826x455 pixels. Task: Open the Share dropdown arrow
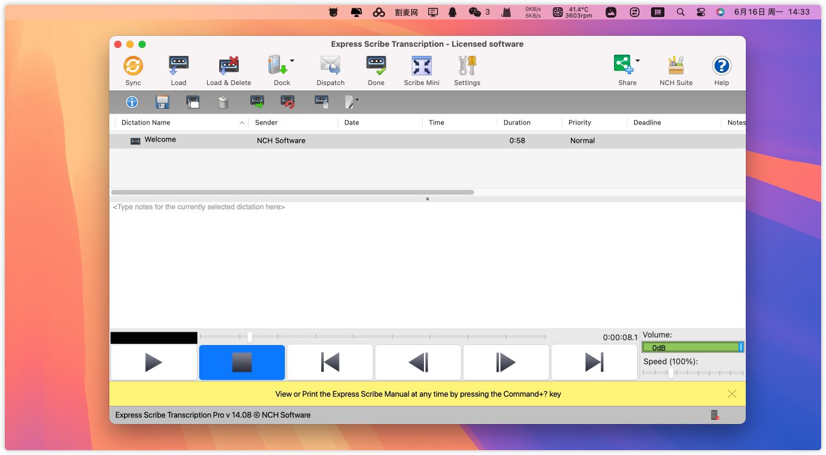(638, 61)
